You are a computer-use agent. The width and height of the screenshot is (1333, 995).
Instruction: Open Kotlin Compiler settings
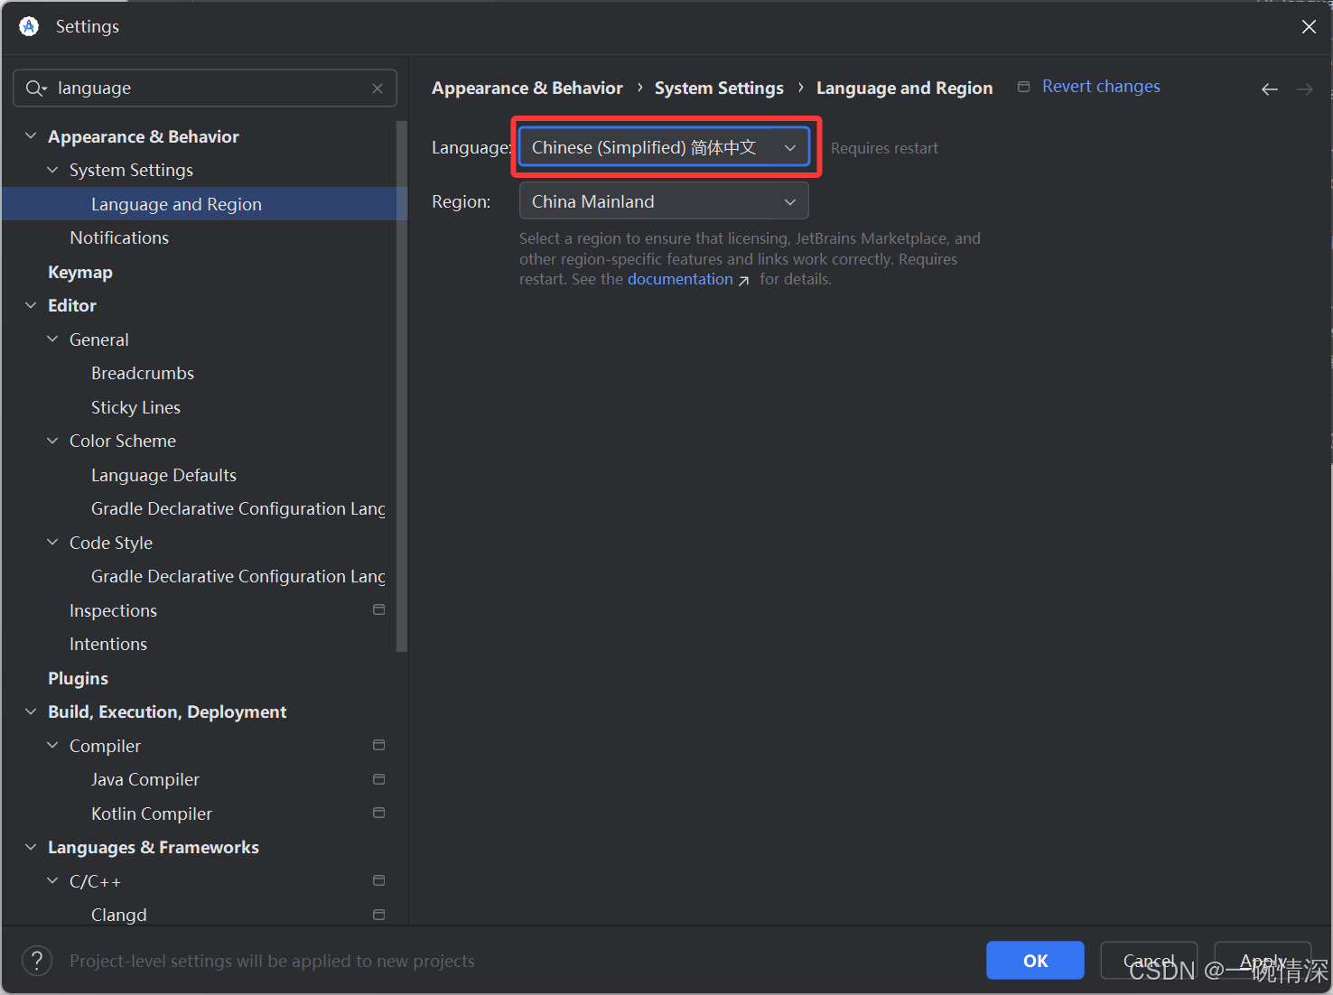[x=152, y=814]
